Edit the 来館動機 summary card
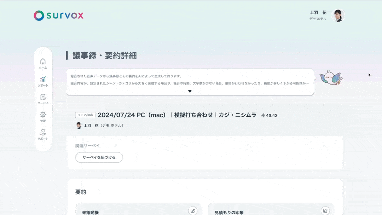Image resolution: width=382 pixels, height=215 pixels. coord(192,211)
